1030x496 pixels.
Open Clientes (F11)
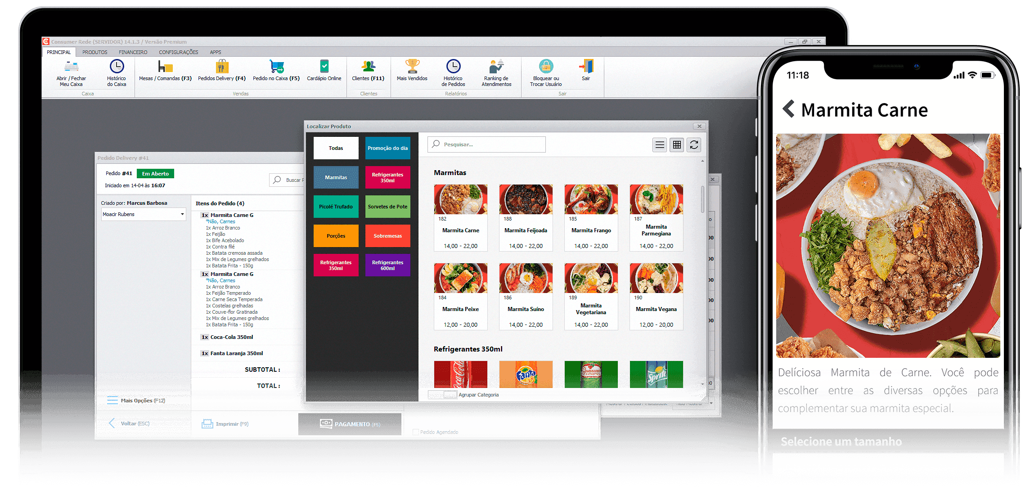point(368,71)
